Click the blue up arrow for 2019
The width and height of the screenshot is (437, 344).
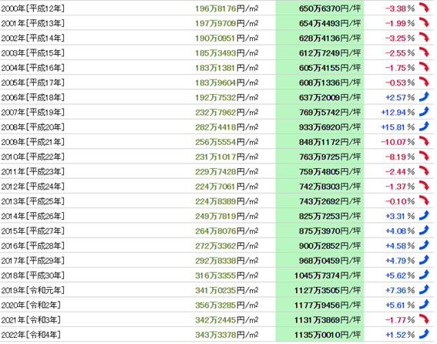(424, 290)
